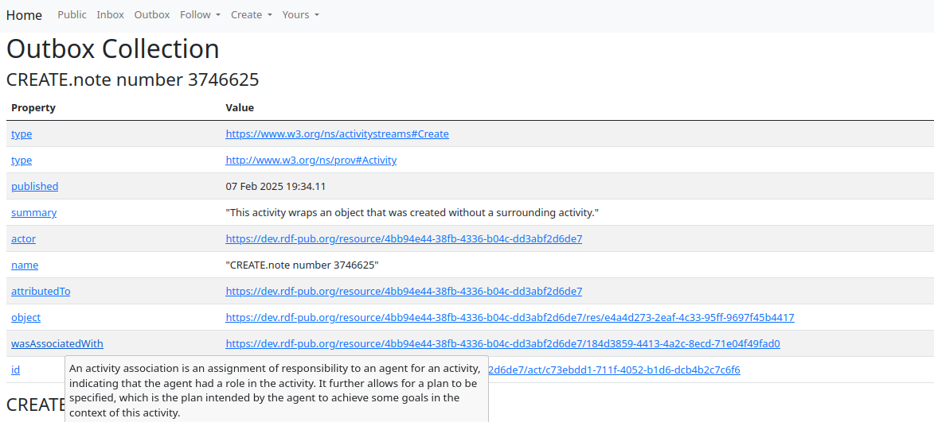The width and height of the screenshot is (934, 422).
Task: Switch to the Inbox nav item
Action: (x=111, y=15)
